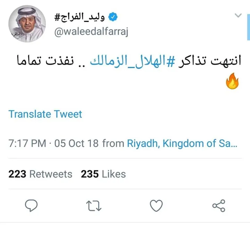Reply to the tweet via speech bubble icon
250x225 pixels.
point(32,206)
